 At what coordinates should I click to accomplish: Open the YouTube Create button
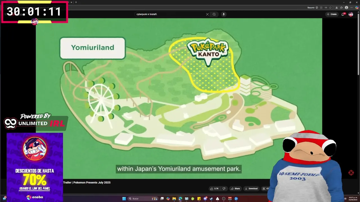coord(332,14)
